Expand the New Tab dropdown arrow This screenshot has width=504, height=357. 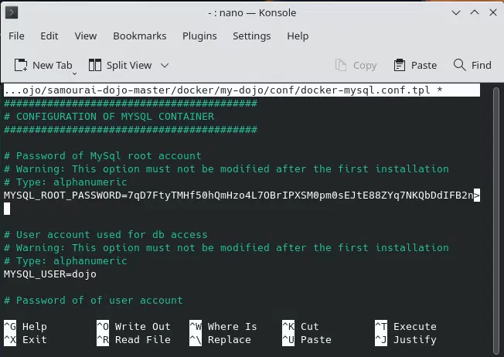(74, 73)
